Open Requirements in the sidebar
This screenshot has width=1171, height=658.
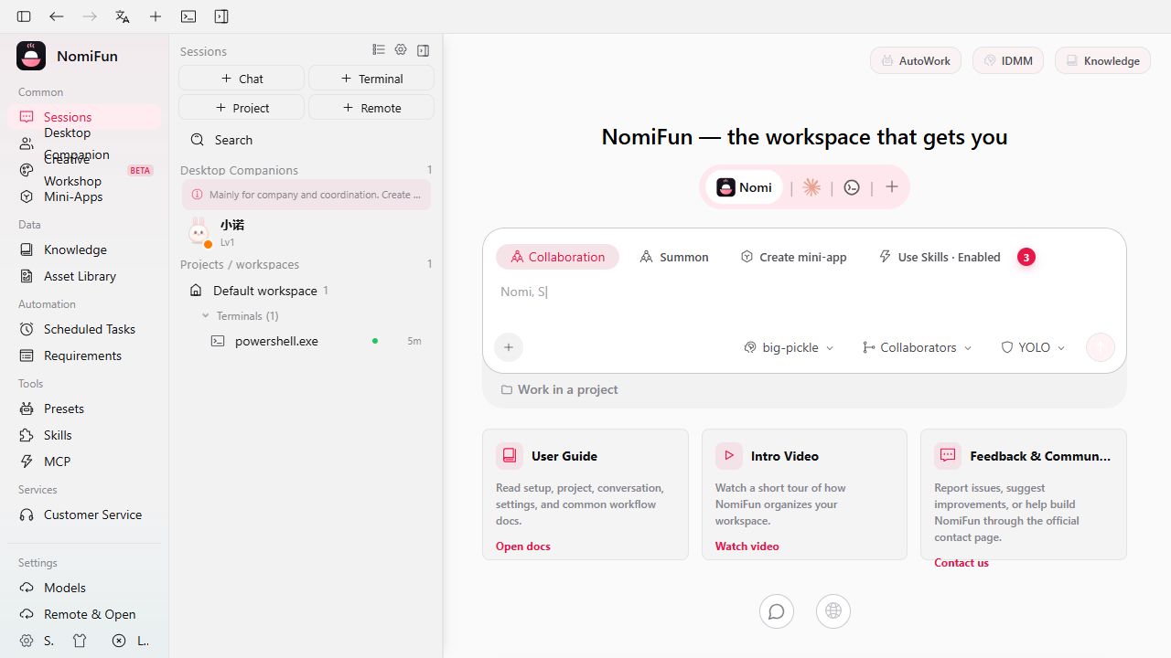tap(84, 356)
